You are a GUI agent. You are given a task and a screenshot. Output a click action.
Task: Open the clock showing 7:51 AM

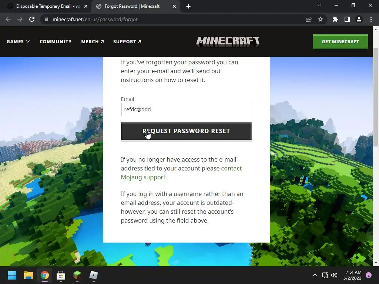coord(352,275)
